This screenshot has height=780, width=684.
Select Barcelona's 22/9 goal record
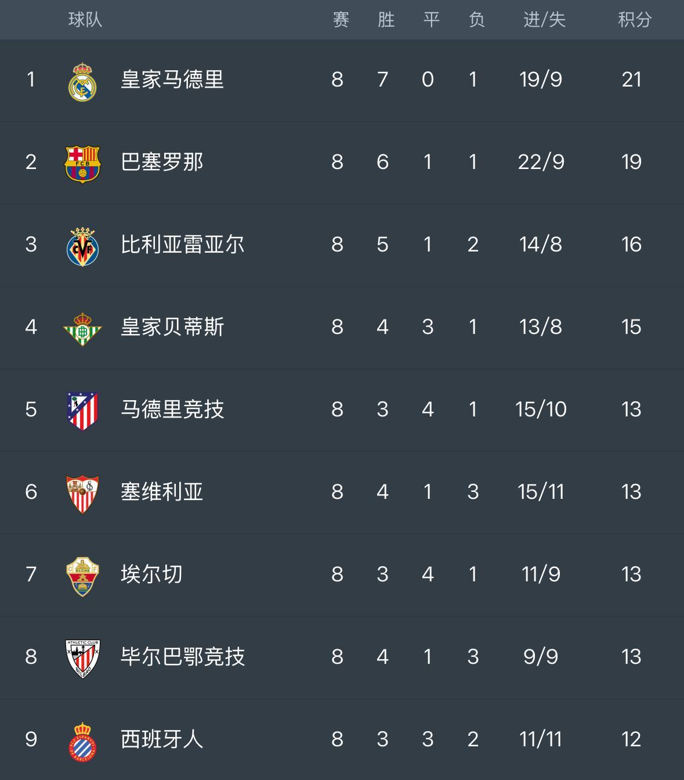[541, 162]
